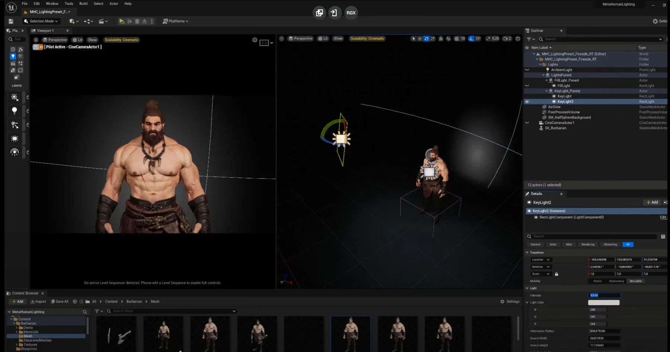670x352 pixels.
Task: Collapse FillLight_Parent in Outliner
Action: pyautogui.click(x=547, y=80)
